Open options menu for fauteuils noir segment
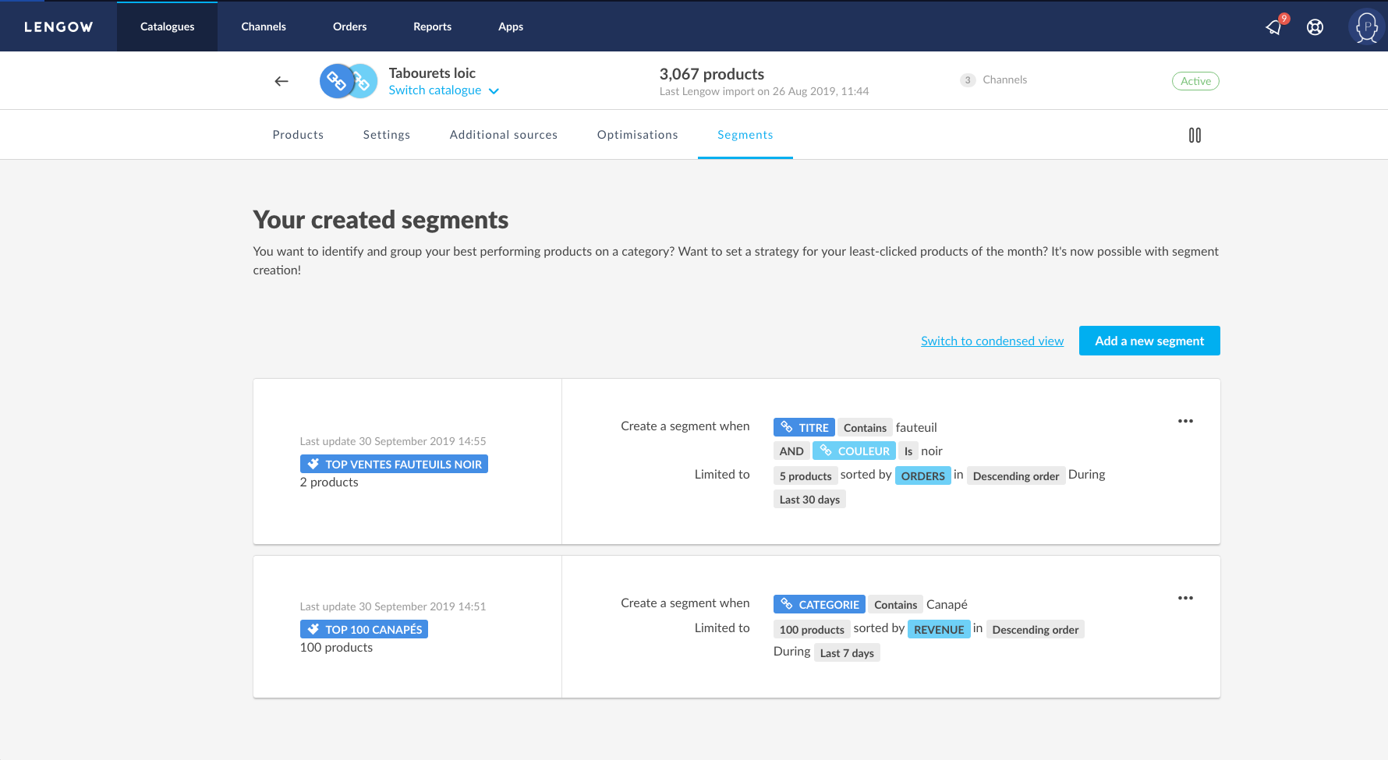1388x760 pixels. (1185, 421)
